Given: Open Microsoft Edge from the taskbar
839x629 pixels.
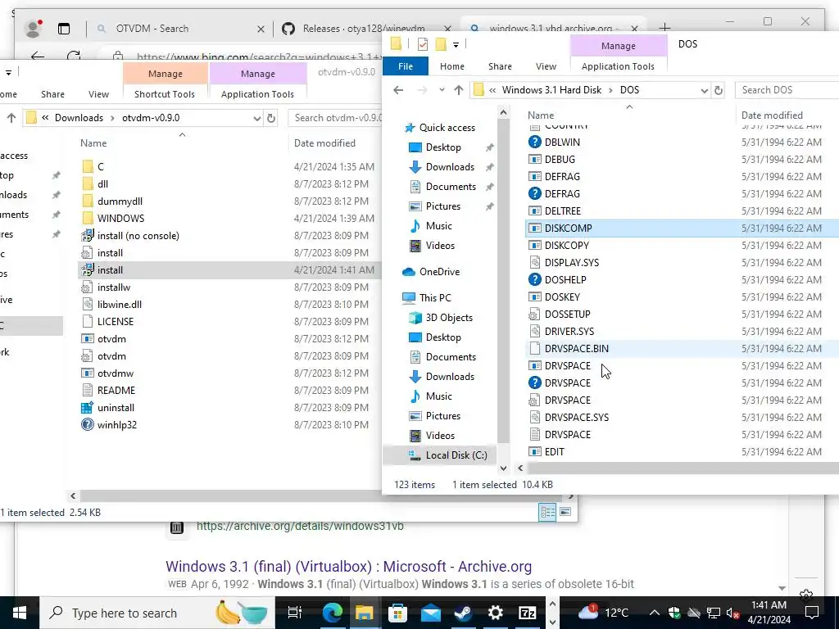Looking at the screenshot, I should tap(332, 613).
